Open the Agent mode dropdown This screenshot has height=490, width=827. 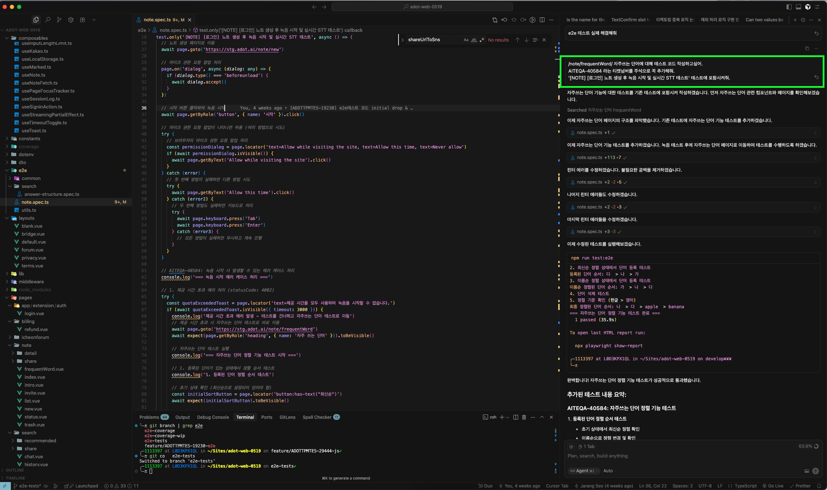tap(584, 471)
